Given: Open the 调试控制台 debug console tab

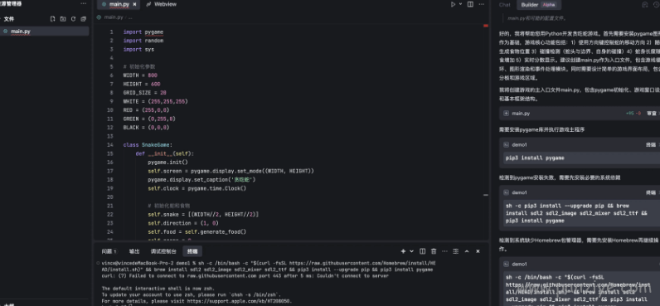Looking at the screenshot, I should 163,251.
